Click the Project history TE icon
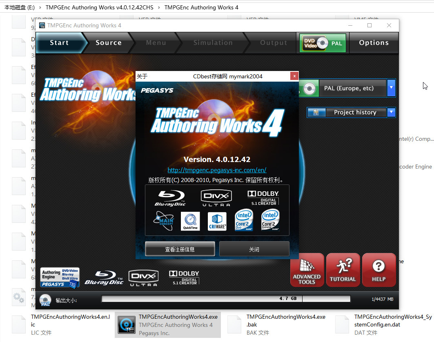Viewport: 434px width, 342px height. pyautogui.click(x=316, y=112)
